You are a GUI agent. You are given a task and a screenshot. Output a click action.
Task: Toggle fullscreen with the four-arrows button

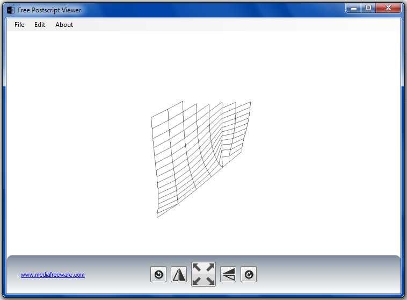click(203, 274)
